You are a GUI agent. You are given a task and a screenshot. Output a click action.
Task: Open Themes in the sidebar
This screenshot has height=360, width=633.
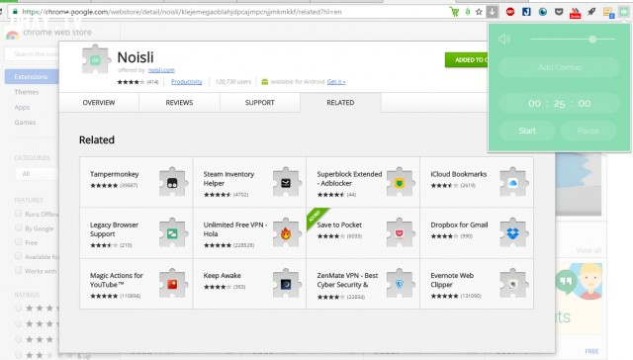[27, 92]
